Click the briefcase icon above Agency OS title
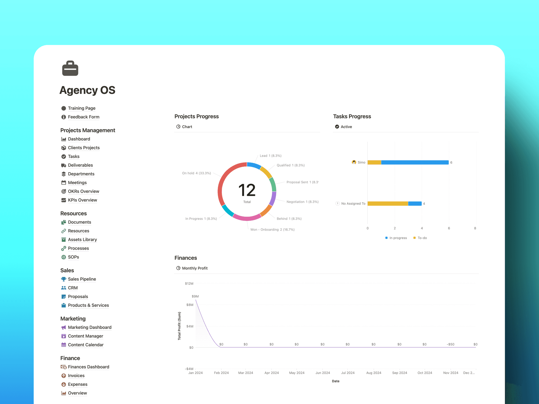Image resolution: width=539 pixels, height=404 pixels. (70, 68)
